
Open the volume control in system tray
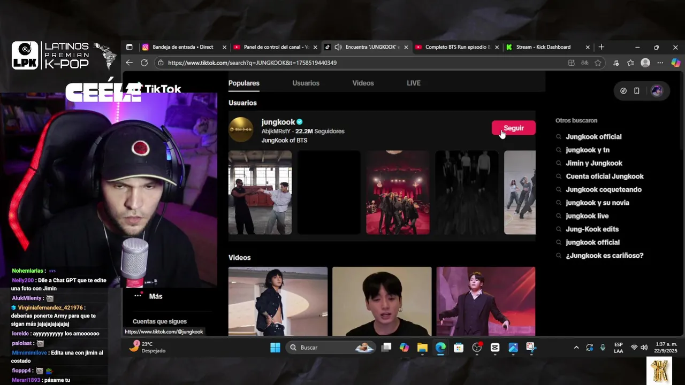[644, 348]
